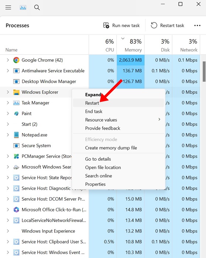
Task: Select Go to details menu entry
Action: click(119, 159)
